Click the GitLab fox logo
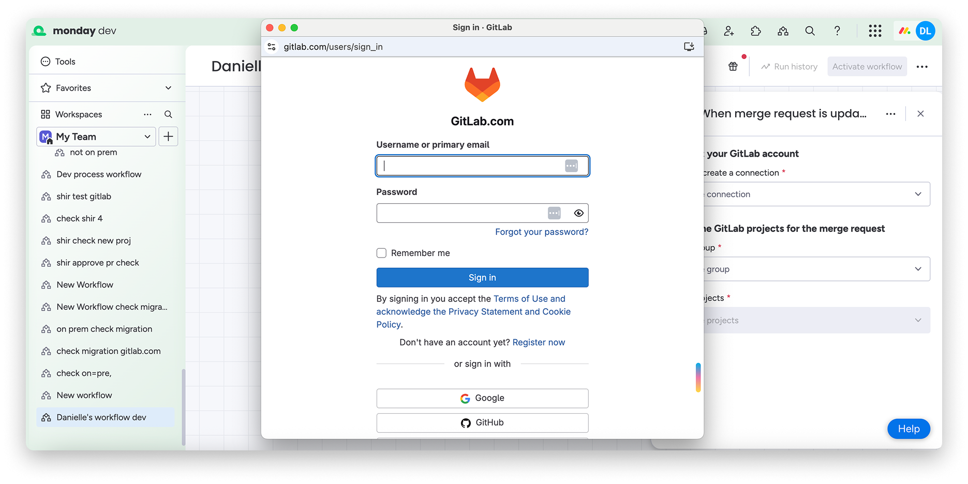Image resolution: width=968 pixels, height=484 pixels. click(482, 84)
